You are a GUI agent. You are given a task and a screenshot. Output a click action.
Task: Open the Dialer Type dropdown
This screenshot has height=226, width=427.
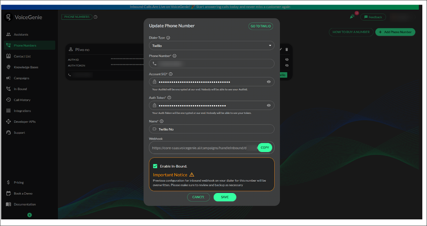click(211, 46)
